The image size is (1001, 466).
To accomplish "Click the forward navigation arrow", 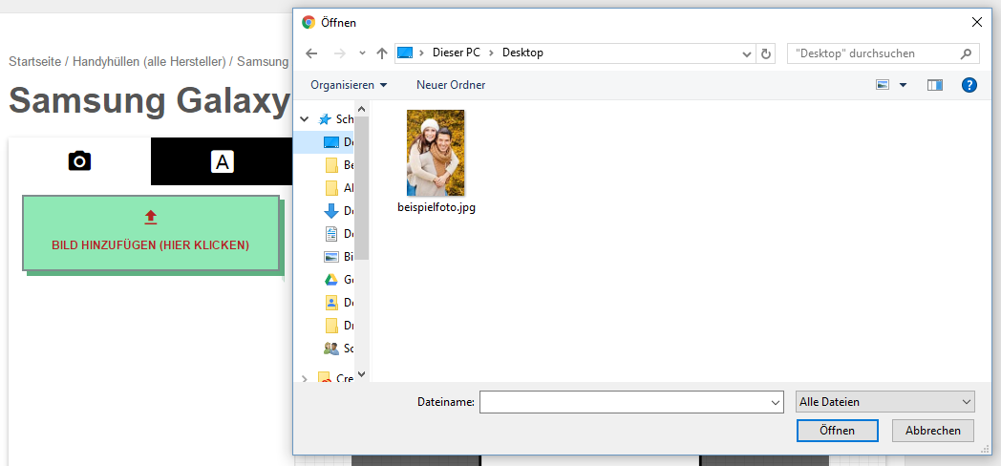I will (339, 53).
